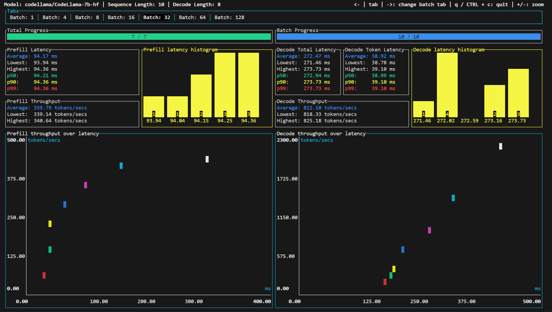The height and width of the screenshot is (312, 552).
Task: Click the white marker in decode throughput chart
Action: [x=501, y=146]
